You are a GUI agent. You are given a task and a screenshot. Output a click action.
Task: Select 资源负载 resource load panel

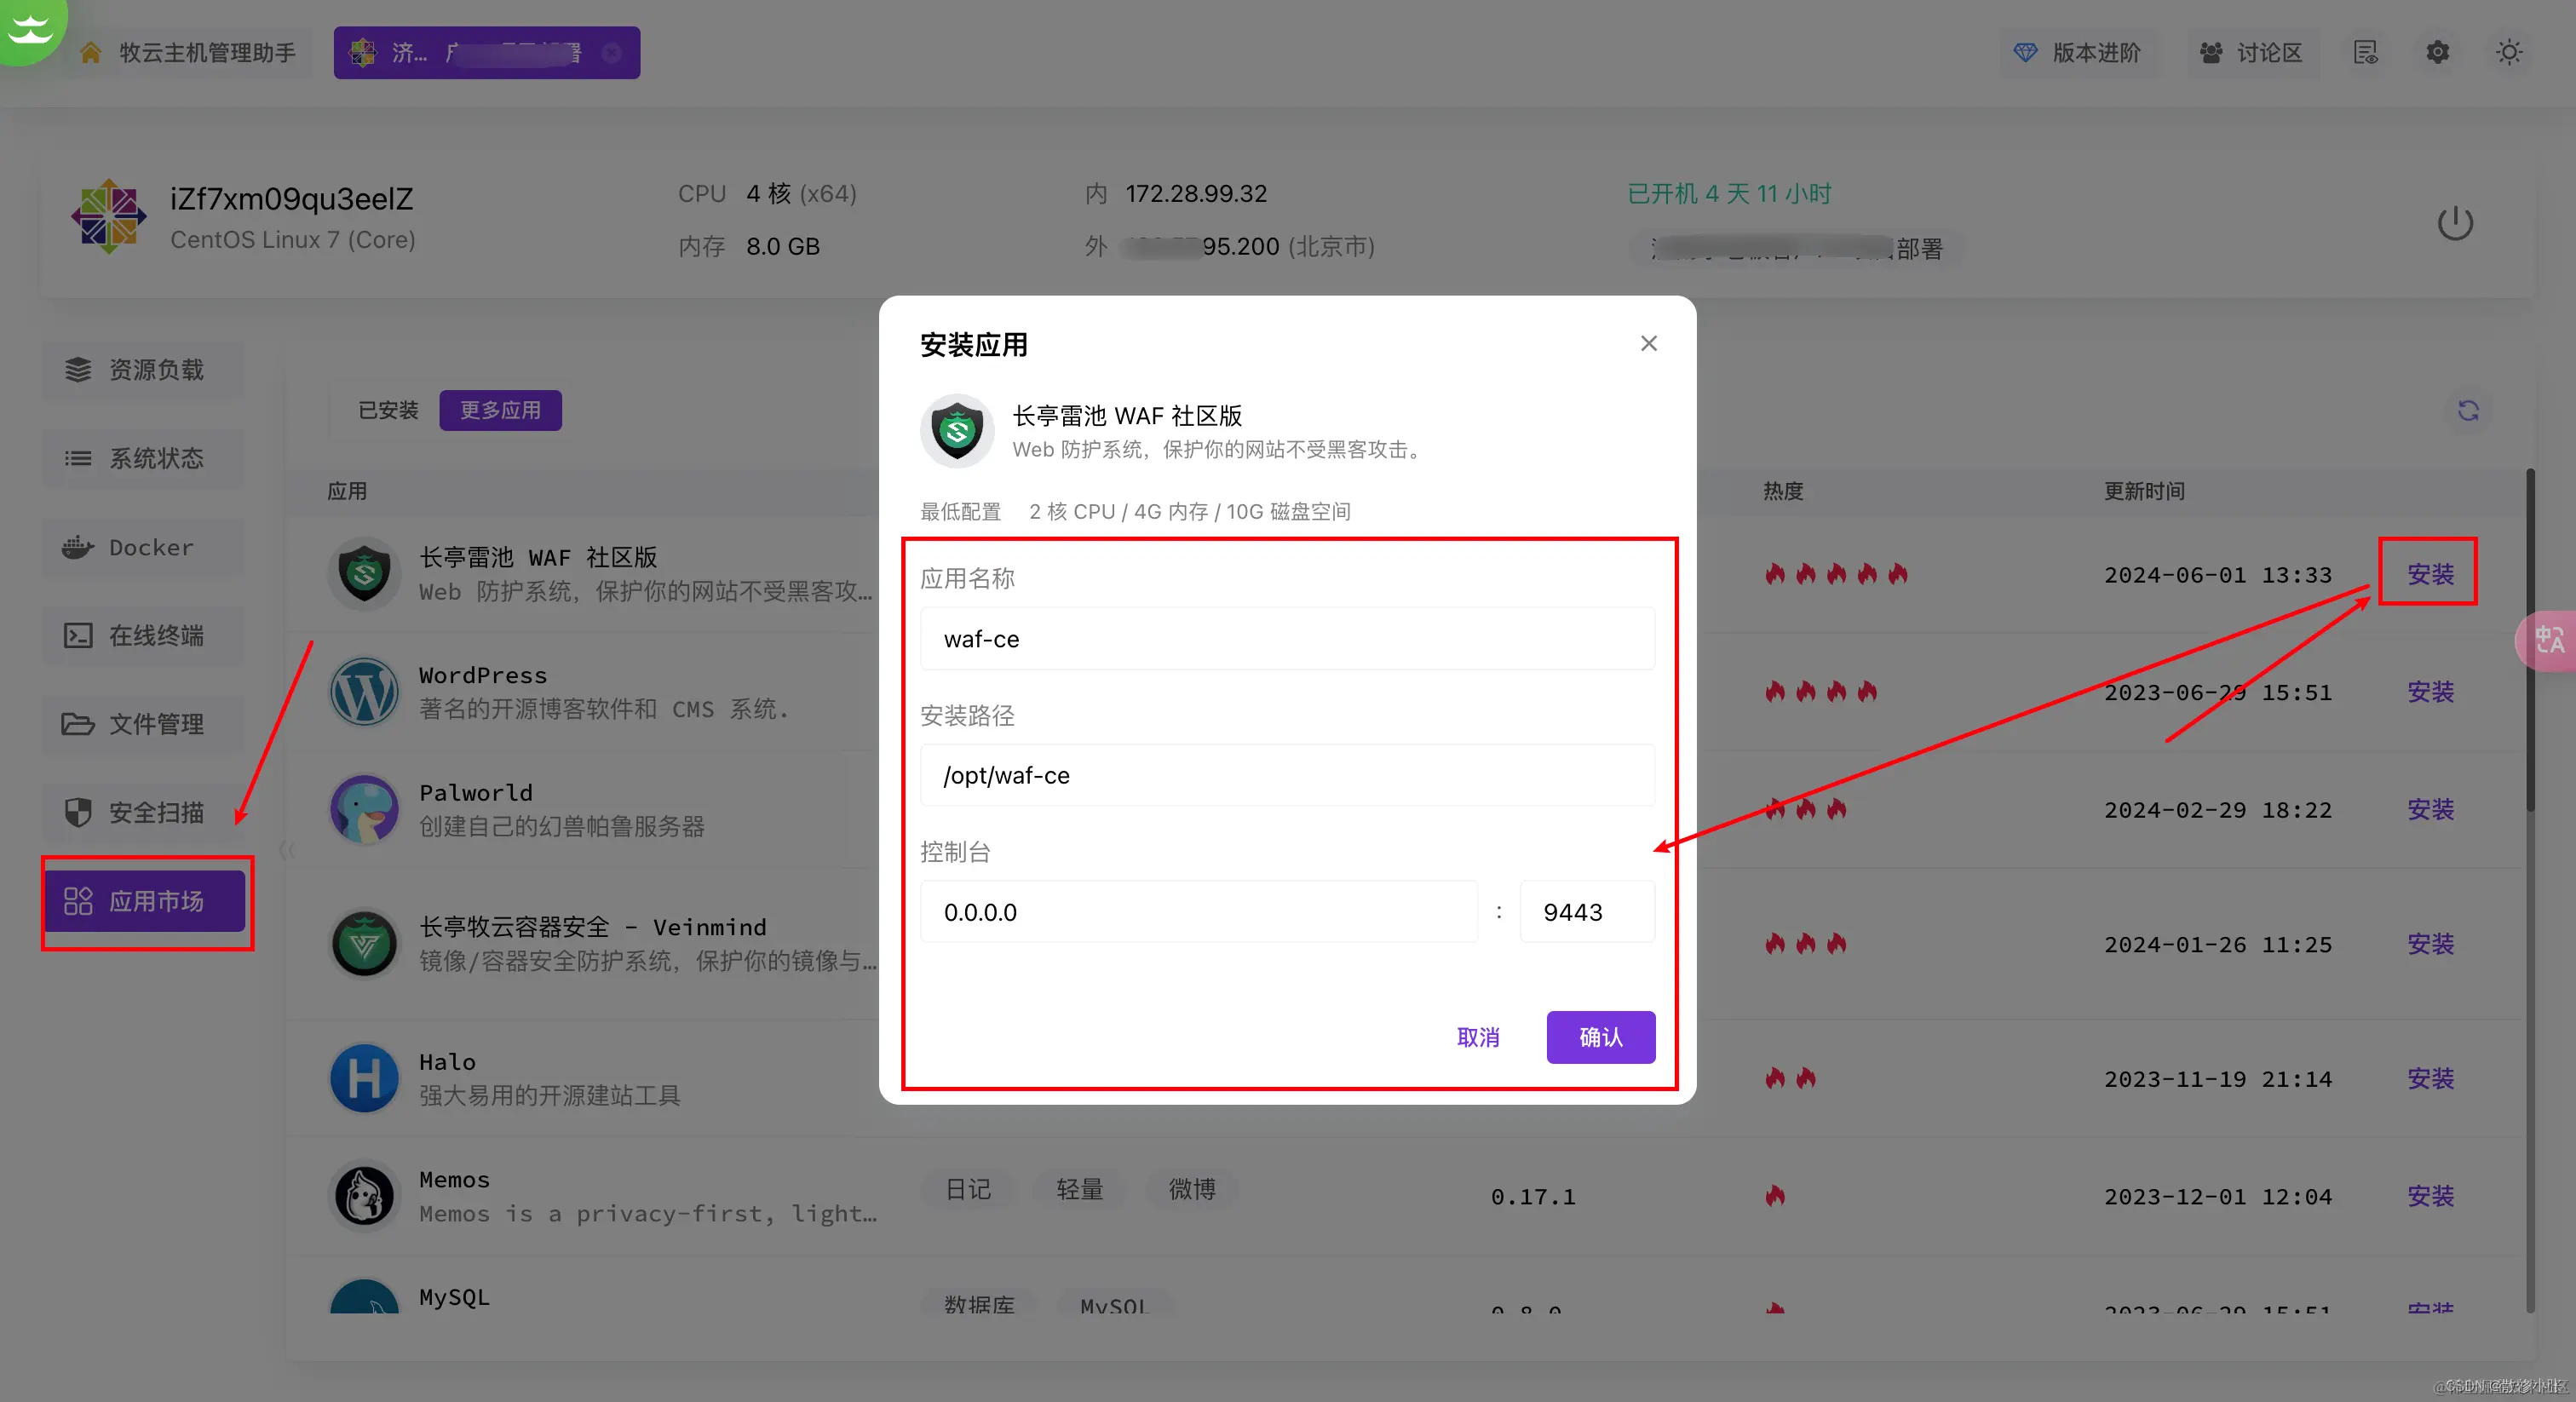141,369
